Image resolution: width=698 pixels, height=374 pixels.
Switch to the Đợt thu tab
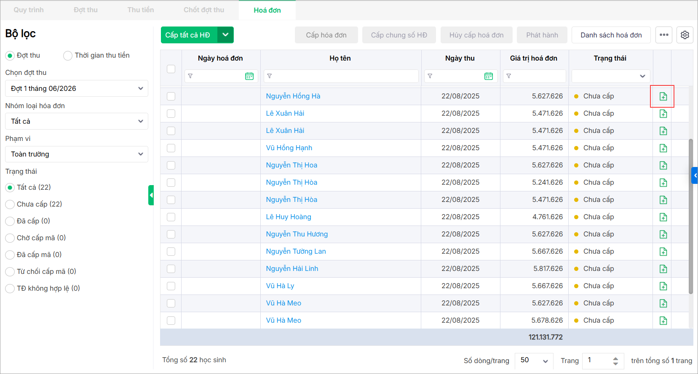tap(86, 10)
